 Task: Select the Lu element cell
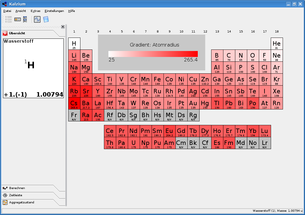[265, 131]
